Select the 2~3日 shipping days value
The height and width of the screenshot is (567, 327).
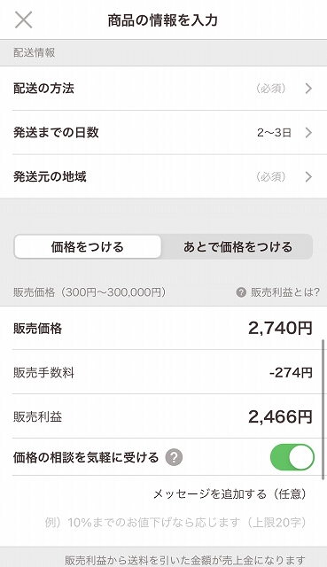274,133
